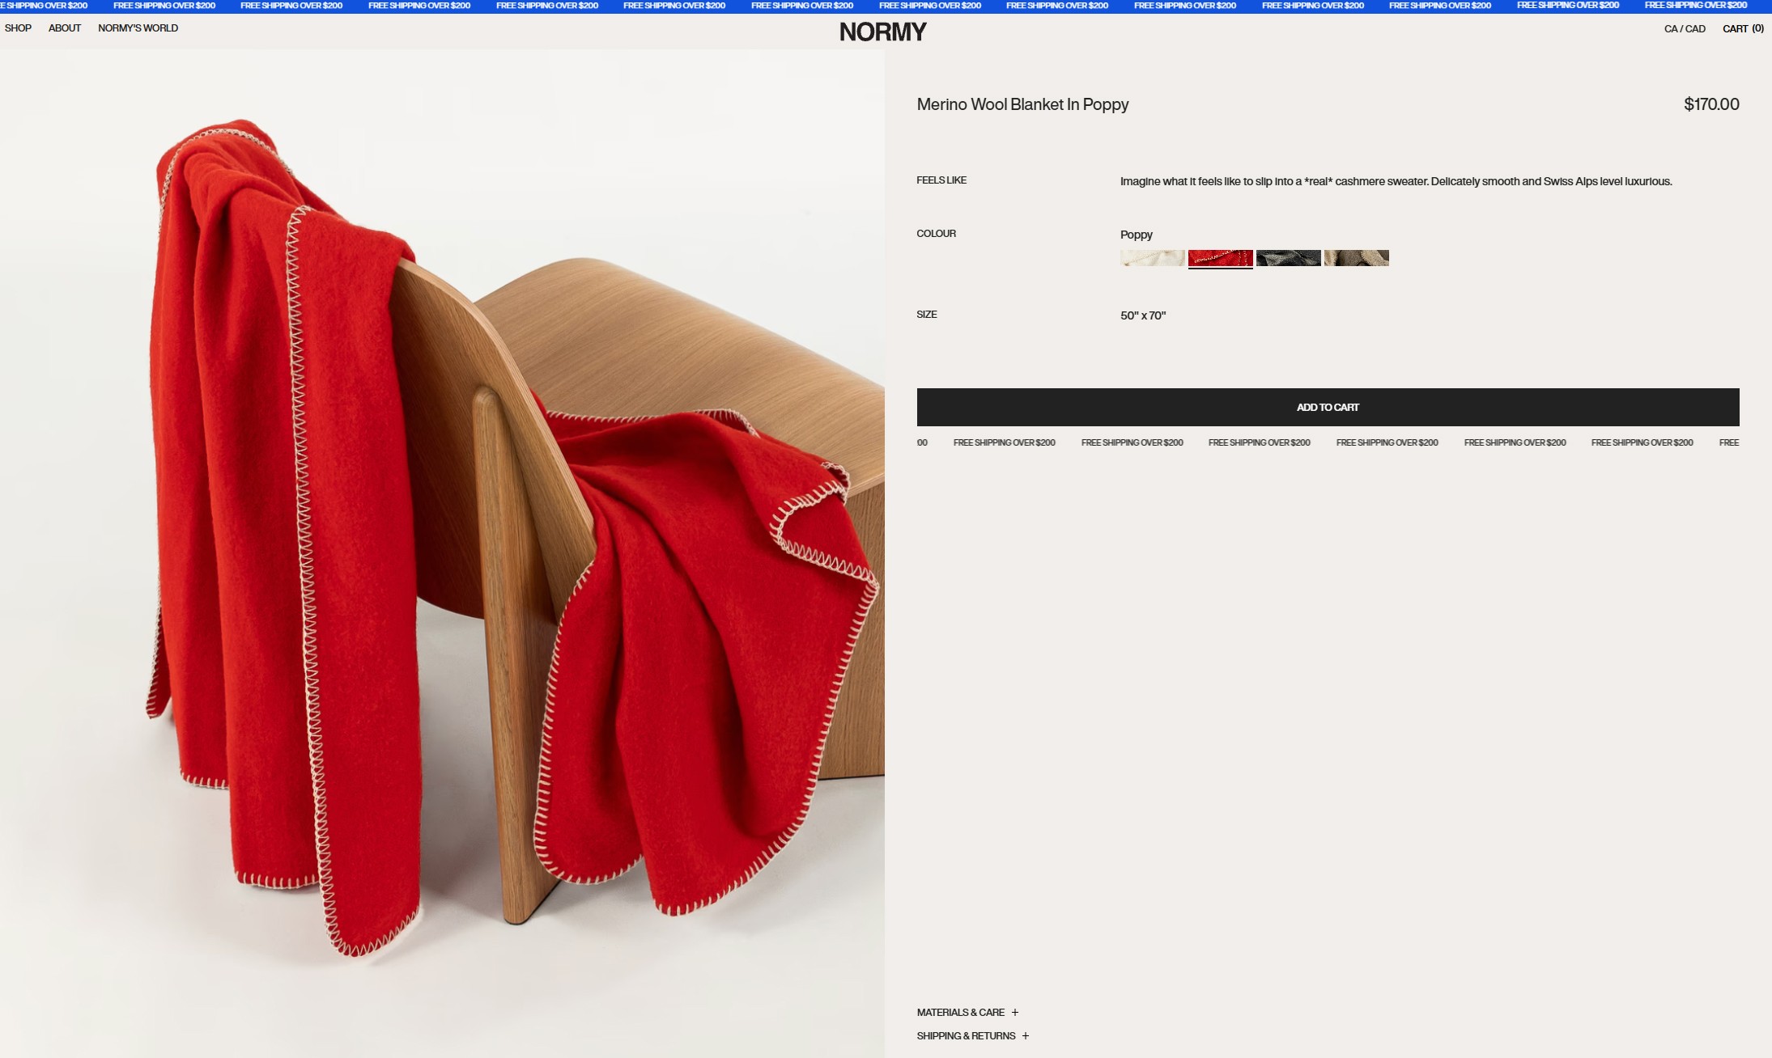
Task: Open the CA / CAD currency selector
Action: [x=1685, y=29]
